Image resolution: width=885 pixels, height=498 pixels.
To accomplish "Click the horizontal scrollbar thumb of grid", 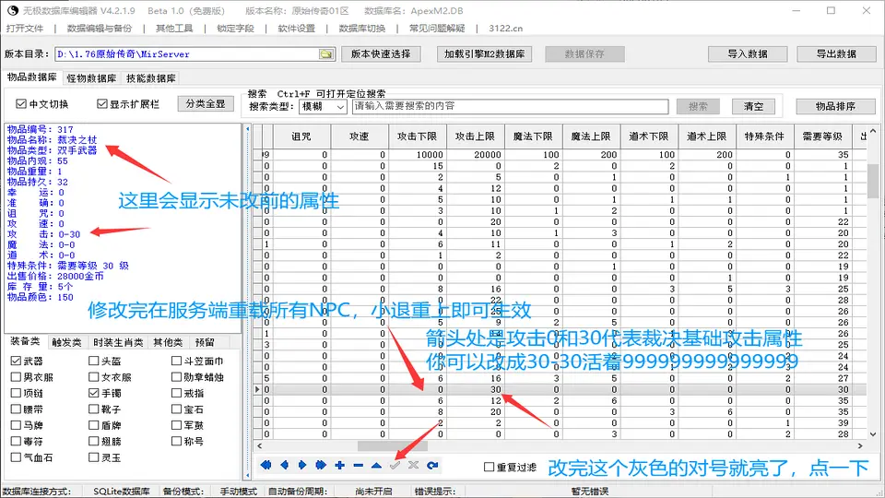I will pyautogui.click(x=393, y=446).
